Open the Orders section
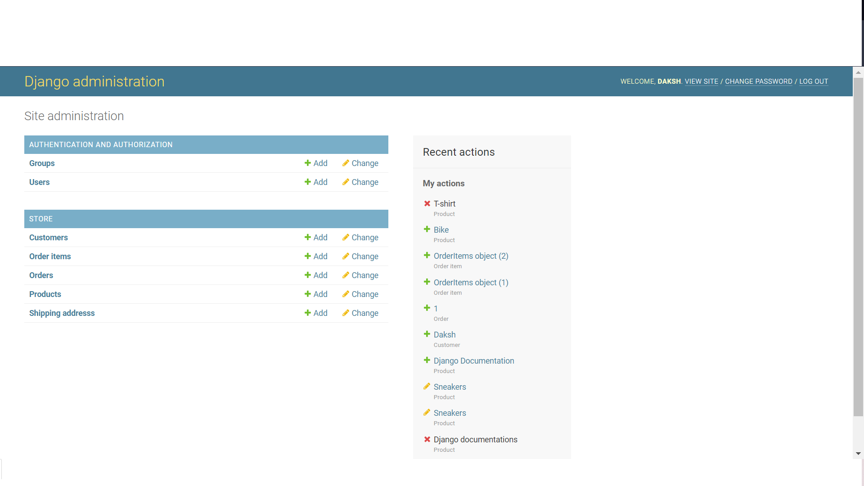The width and height of the screenshot is (864, 486). tap(41, 275)
